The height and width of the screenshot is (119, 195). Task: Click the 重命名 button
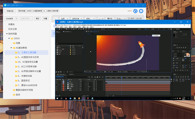click(x=110, y=18)
